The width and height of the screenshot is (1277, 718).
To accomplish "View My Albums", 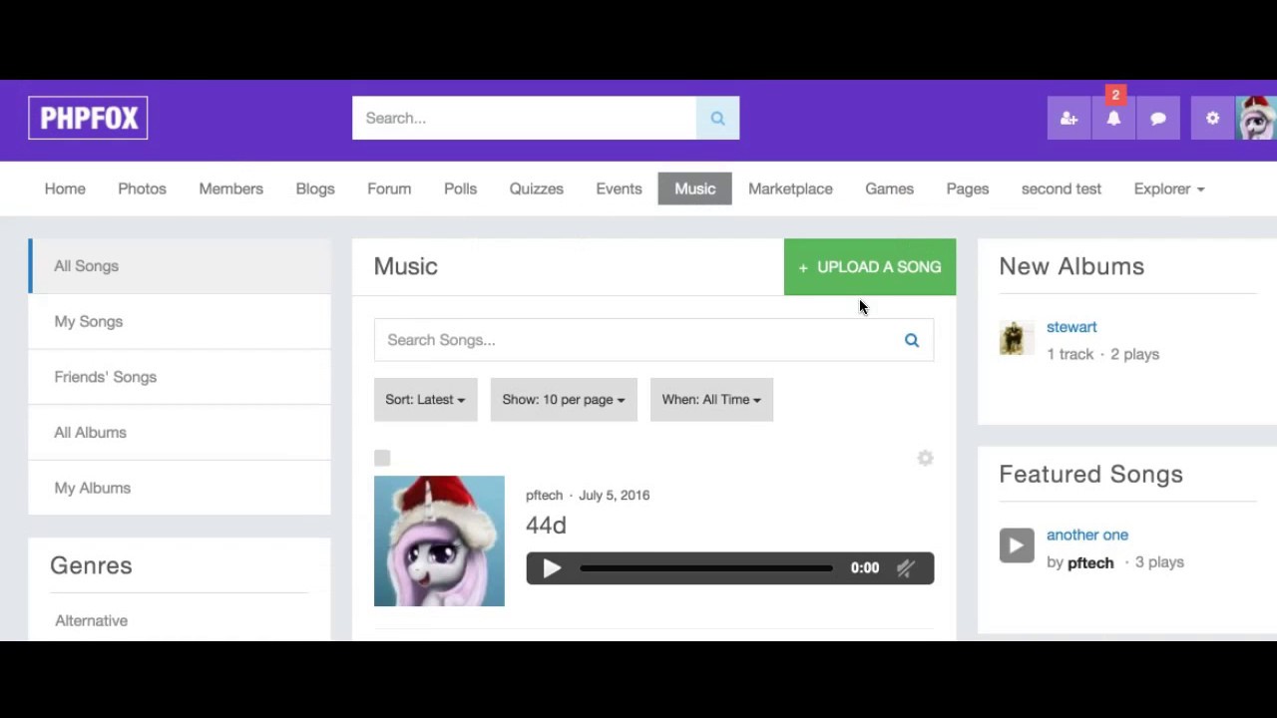I will click(x=180, y=488).
